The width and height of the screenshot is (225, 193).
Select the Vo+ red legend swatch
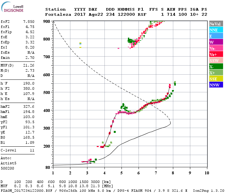[x=216, y=54]
